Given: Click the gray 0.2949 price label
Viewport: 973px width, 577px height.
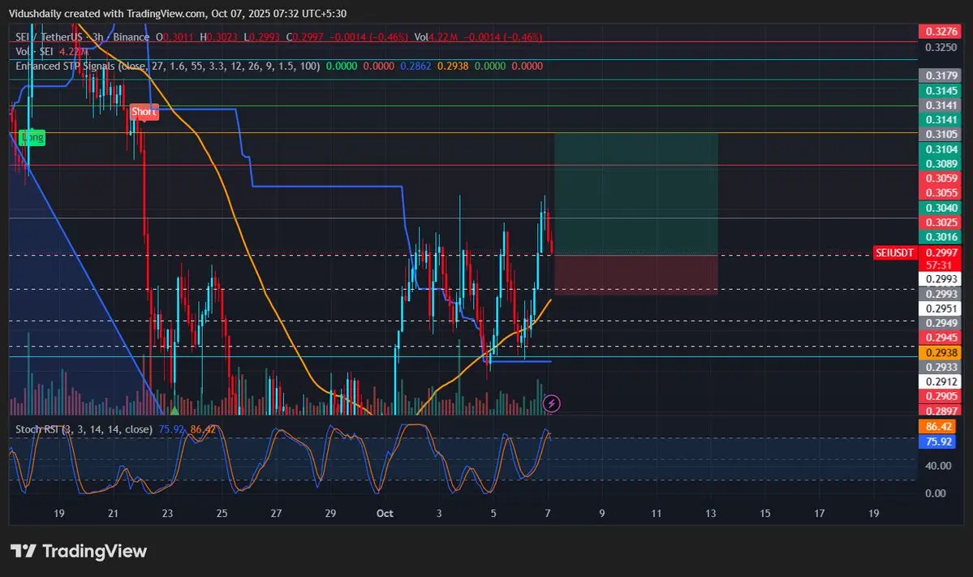Looking at the screenshot, I should tap(941, 323).
